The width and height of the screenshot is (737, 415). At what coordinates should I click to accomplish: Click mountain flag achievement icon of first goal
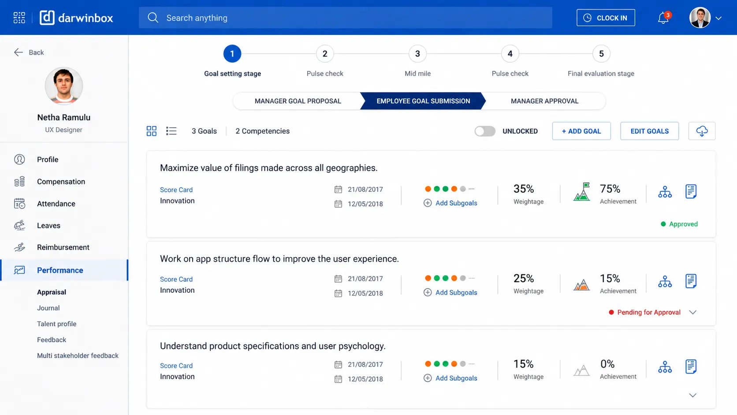(582, 192)
